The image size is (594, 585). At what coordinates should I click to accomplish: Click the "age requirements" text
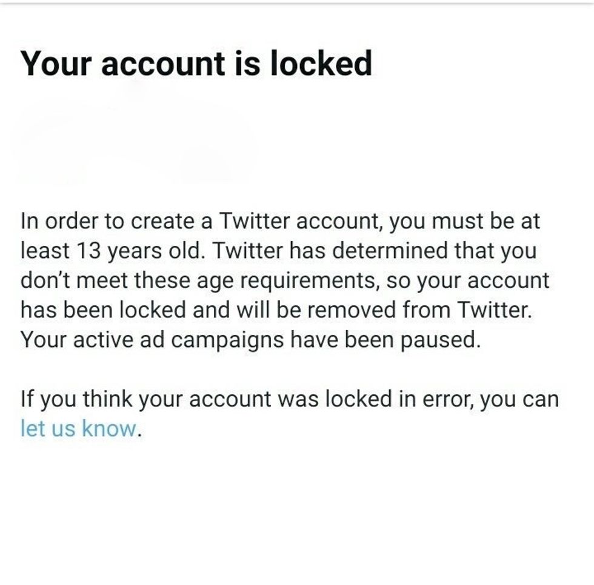(241, 280)
